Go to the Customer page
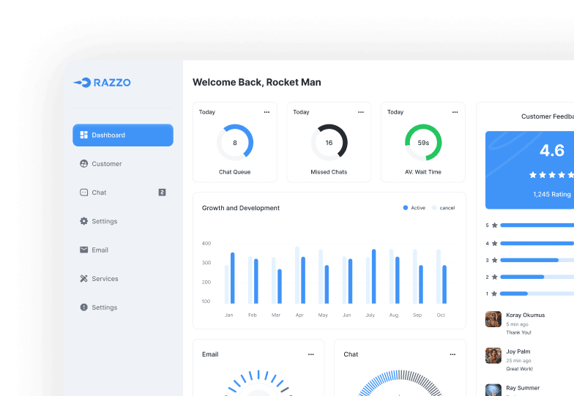The width and height of the screenshot is (574, 396). tap(123, 164)
